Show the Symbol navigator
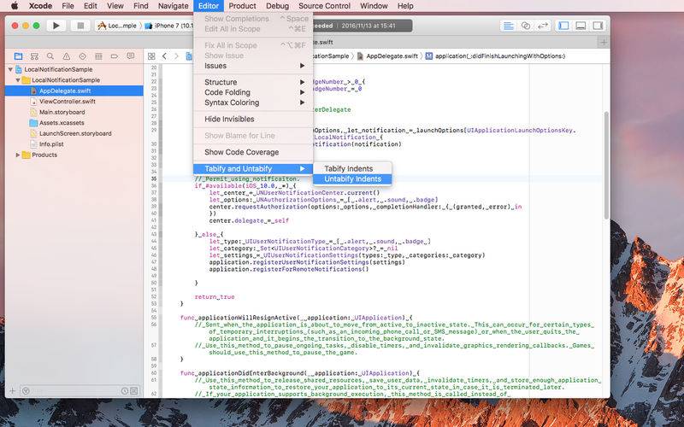Screen dimensions: 684x427 (34, 56)
